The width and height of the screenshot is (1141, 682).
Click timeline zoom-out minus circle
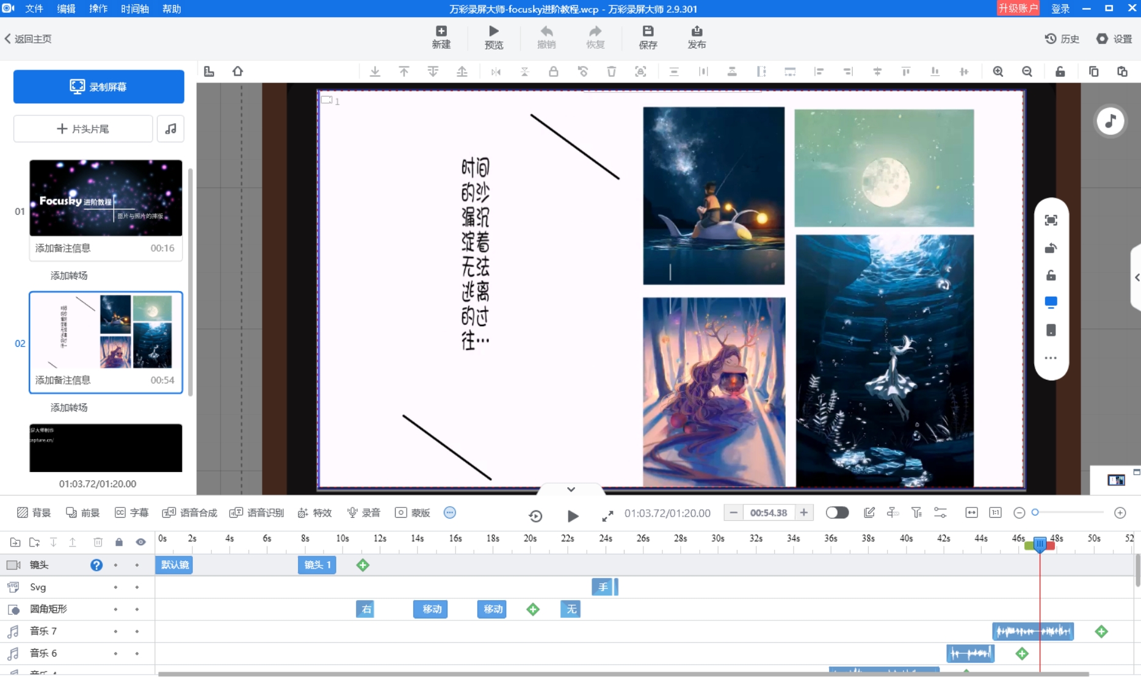point(1019,513)
